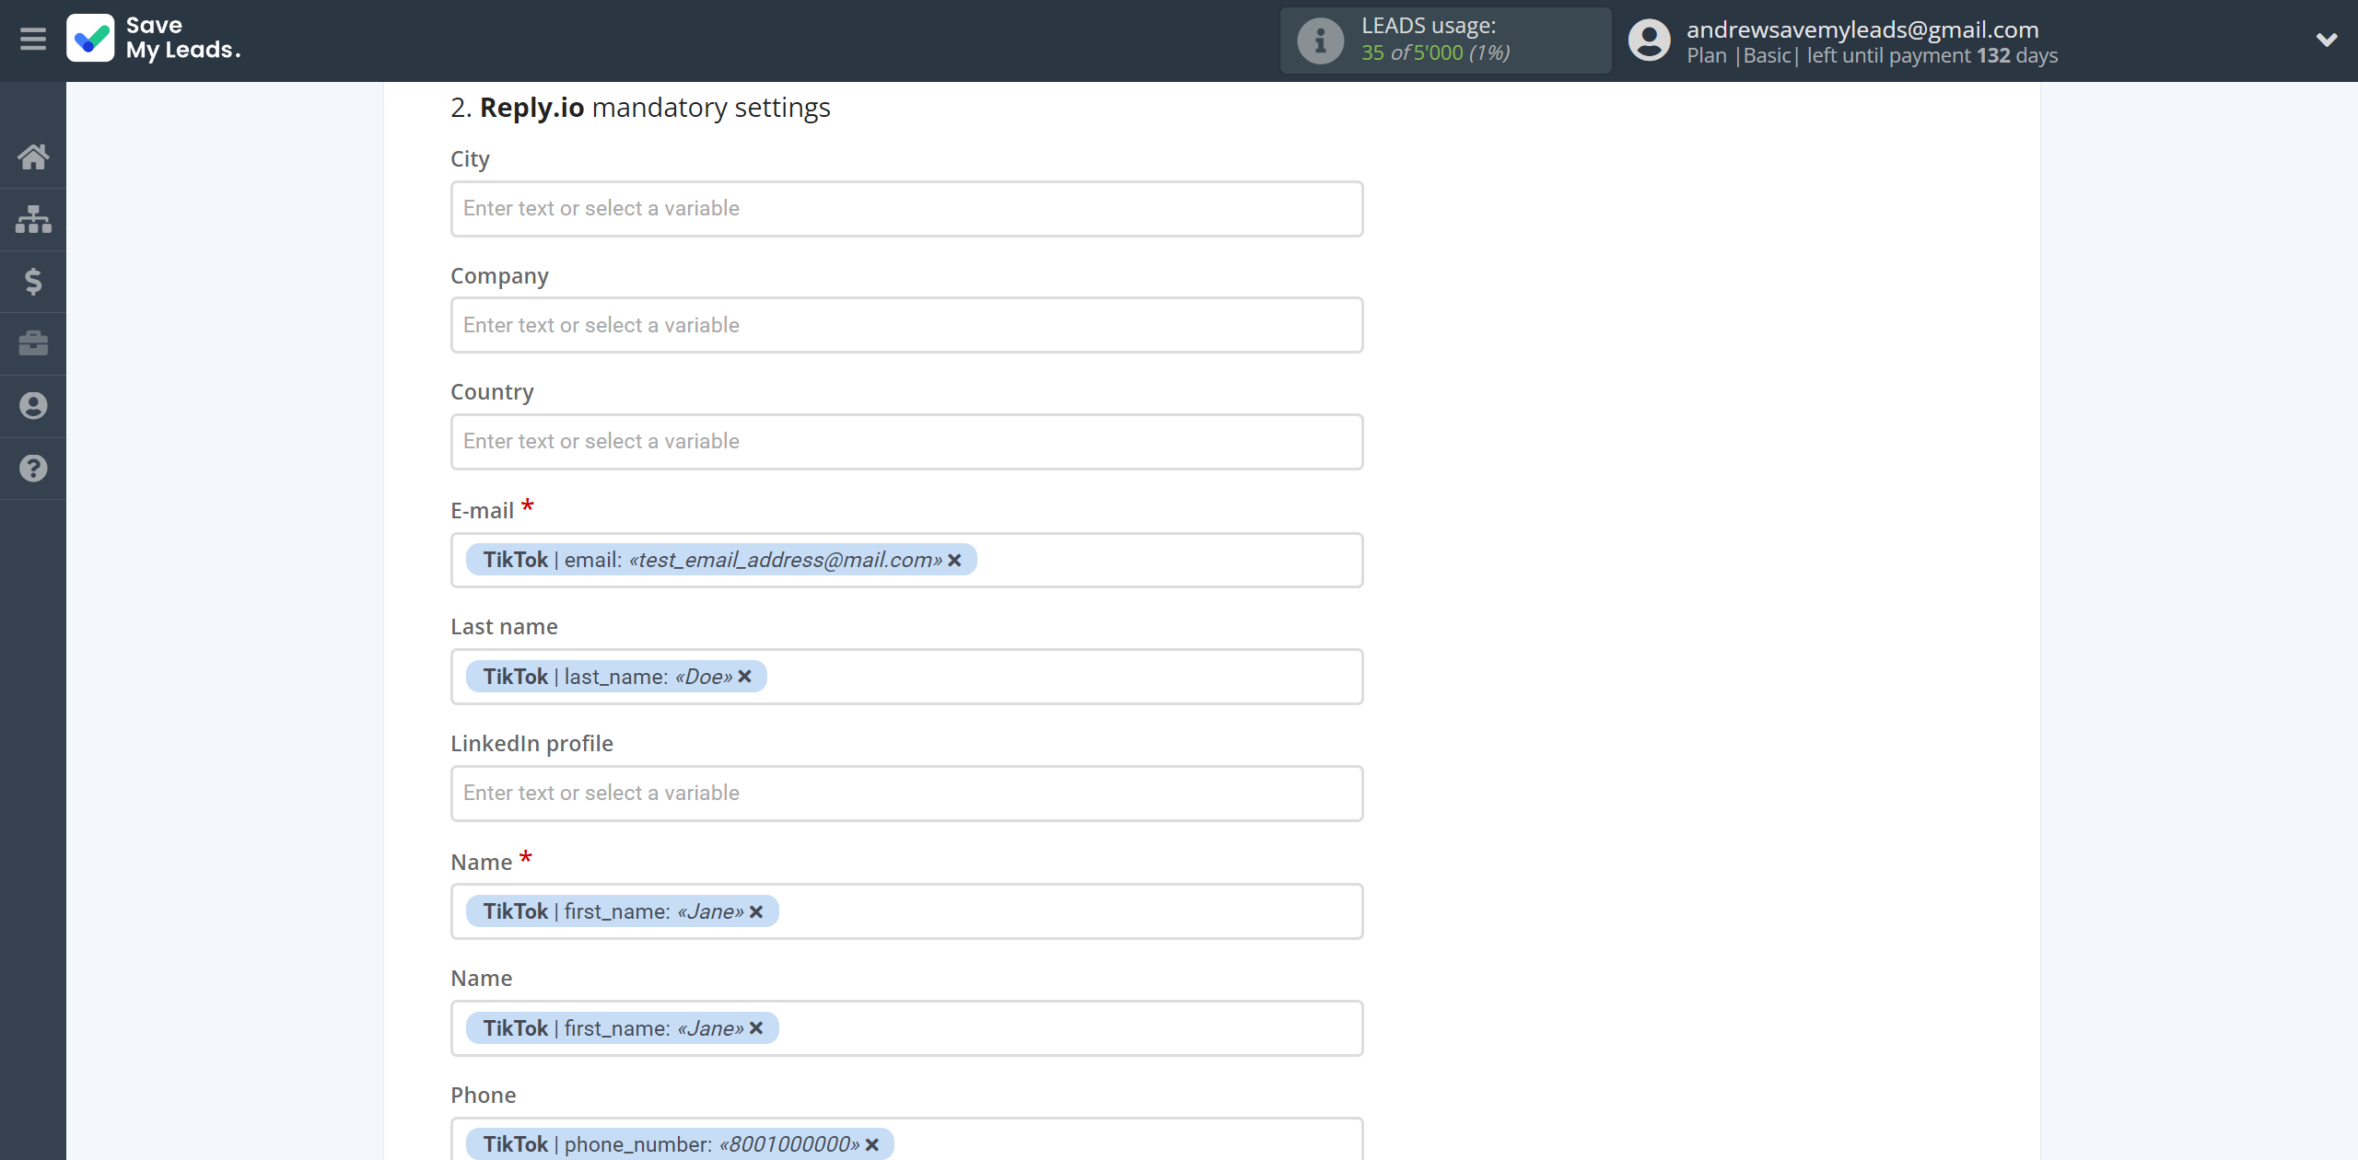Remove first_name tag in required Name field
The image size is (2358, 1160).
pos(756,911)
